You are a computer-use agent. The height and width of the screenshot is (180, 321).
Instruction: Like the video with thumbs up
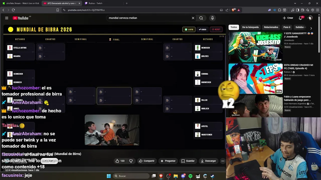pyautogui.click(x=120, y=161)
